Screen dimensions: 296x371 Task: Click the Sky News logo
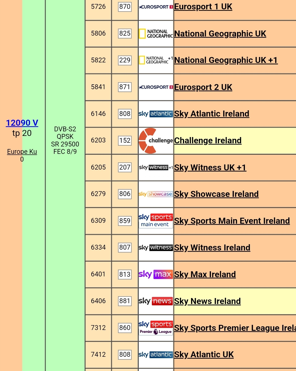tap(156, 301)
